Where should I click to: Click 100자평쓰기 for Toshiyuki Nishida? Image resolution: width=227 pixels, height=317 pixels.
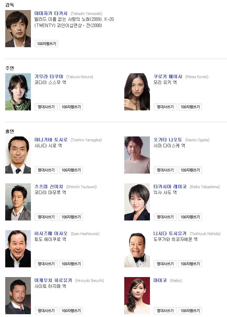pos(190,264)
